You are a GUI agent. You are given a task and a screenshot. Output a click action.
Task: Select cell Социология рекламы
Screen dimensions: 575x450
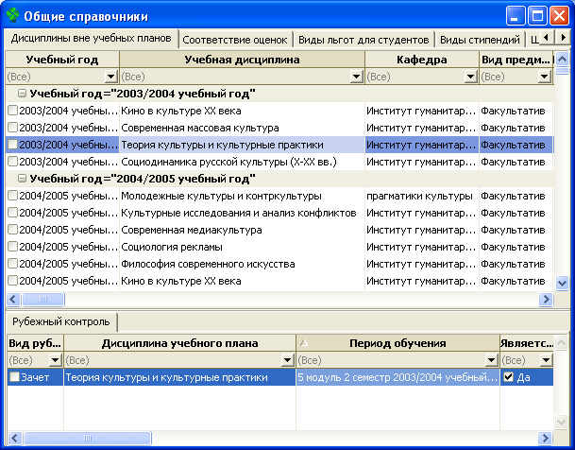click(242, 247)
